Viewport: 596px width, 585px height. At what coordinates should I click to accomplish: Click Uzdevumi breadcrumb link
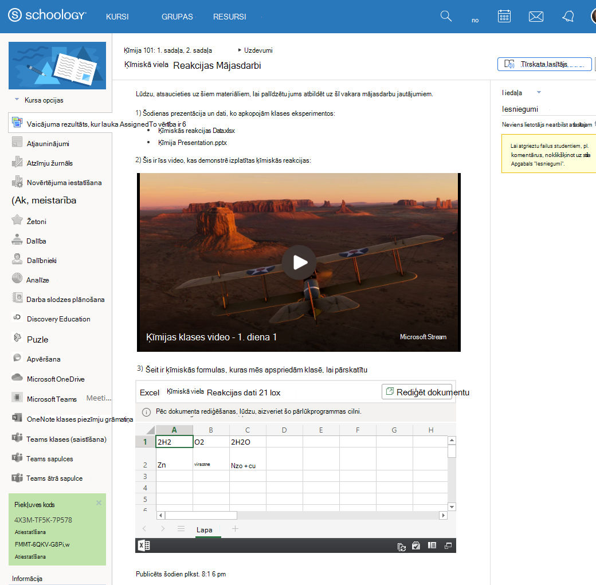click(258, 50)
